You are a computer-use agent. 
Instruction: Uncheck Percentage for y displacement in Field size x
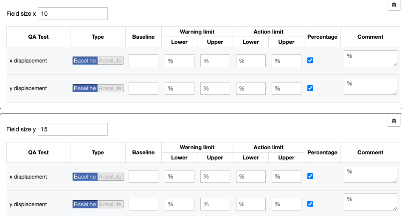click(x=310, y=88)
